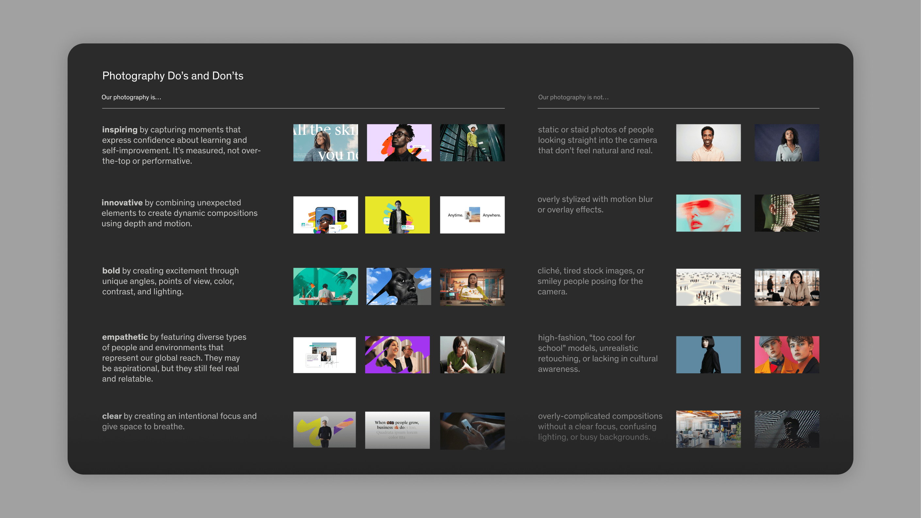Click the smiling man in peach shirt photo
921x518 pixels.
point(708,143)
